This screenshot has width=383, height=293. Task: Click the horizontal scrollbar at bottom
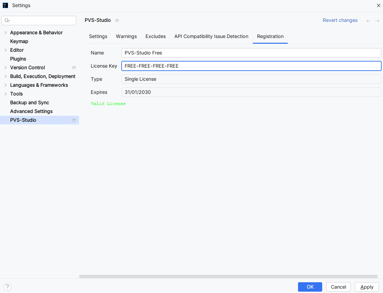point(228,277)
